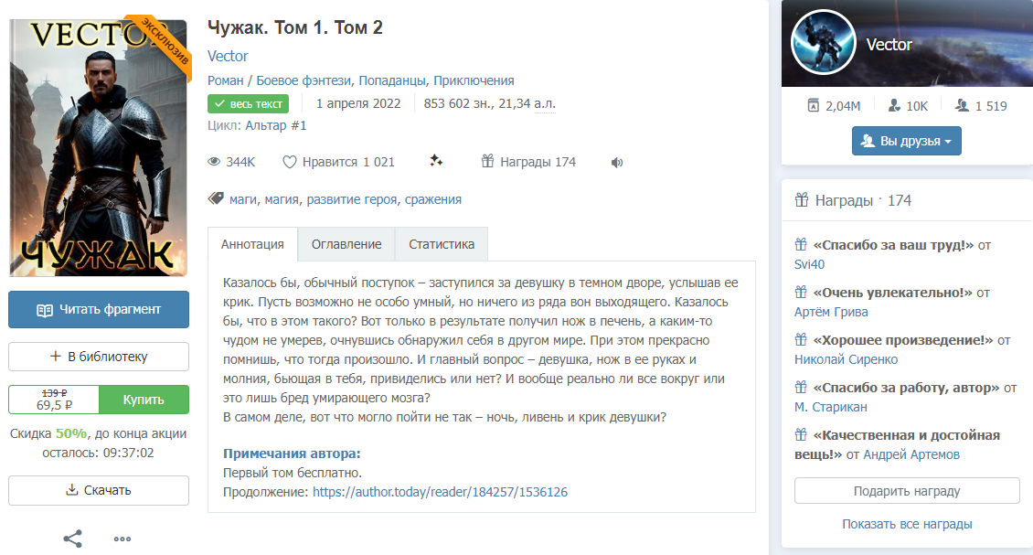Open Vector author avatar

[823, 43]
